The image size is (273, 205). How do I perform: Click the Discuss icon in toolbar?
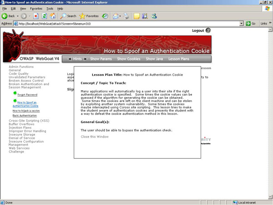coord(145,16)
